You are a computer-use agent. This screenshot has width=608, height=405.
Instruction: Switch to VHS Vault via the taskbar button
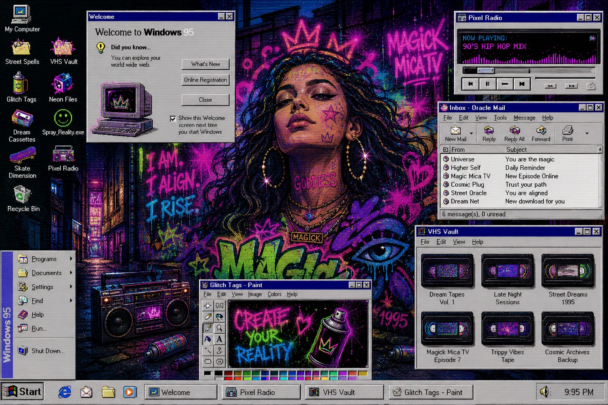coord(344,392)
